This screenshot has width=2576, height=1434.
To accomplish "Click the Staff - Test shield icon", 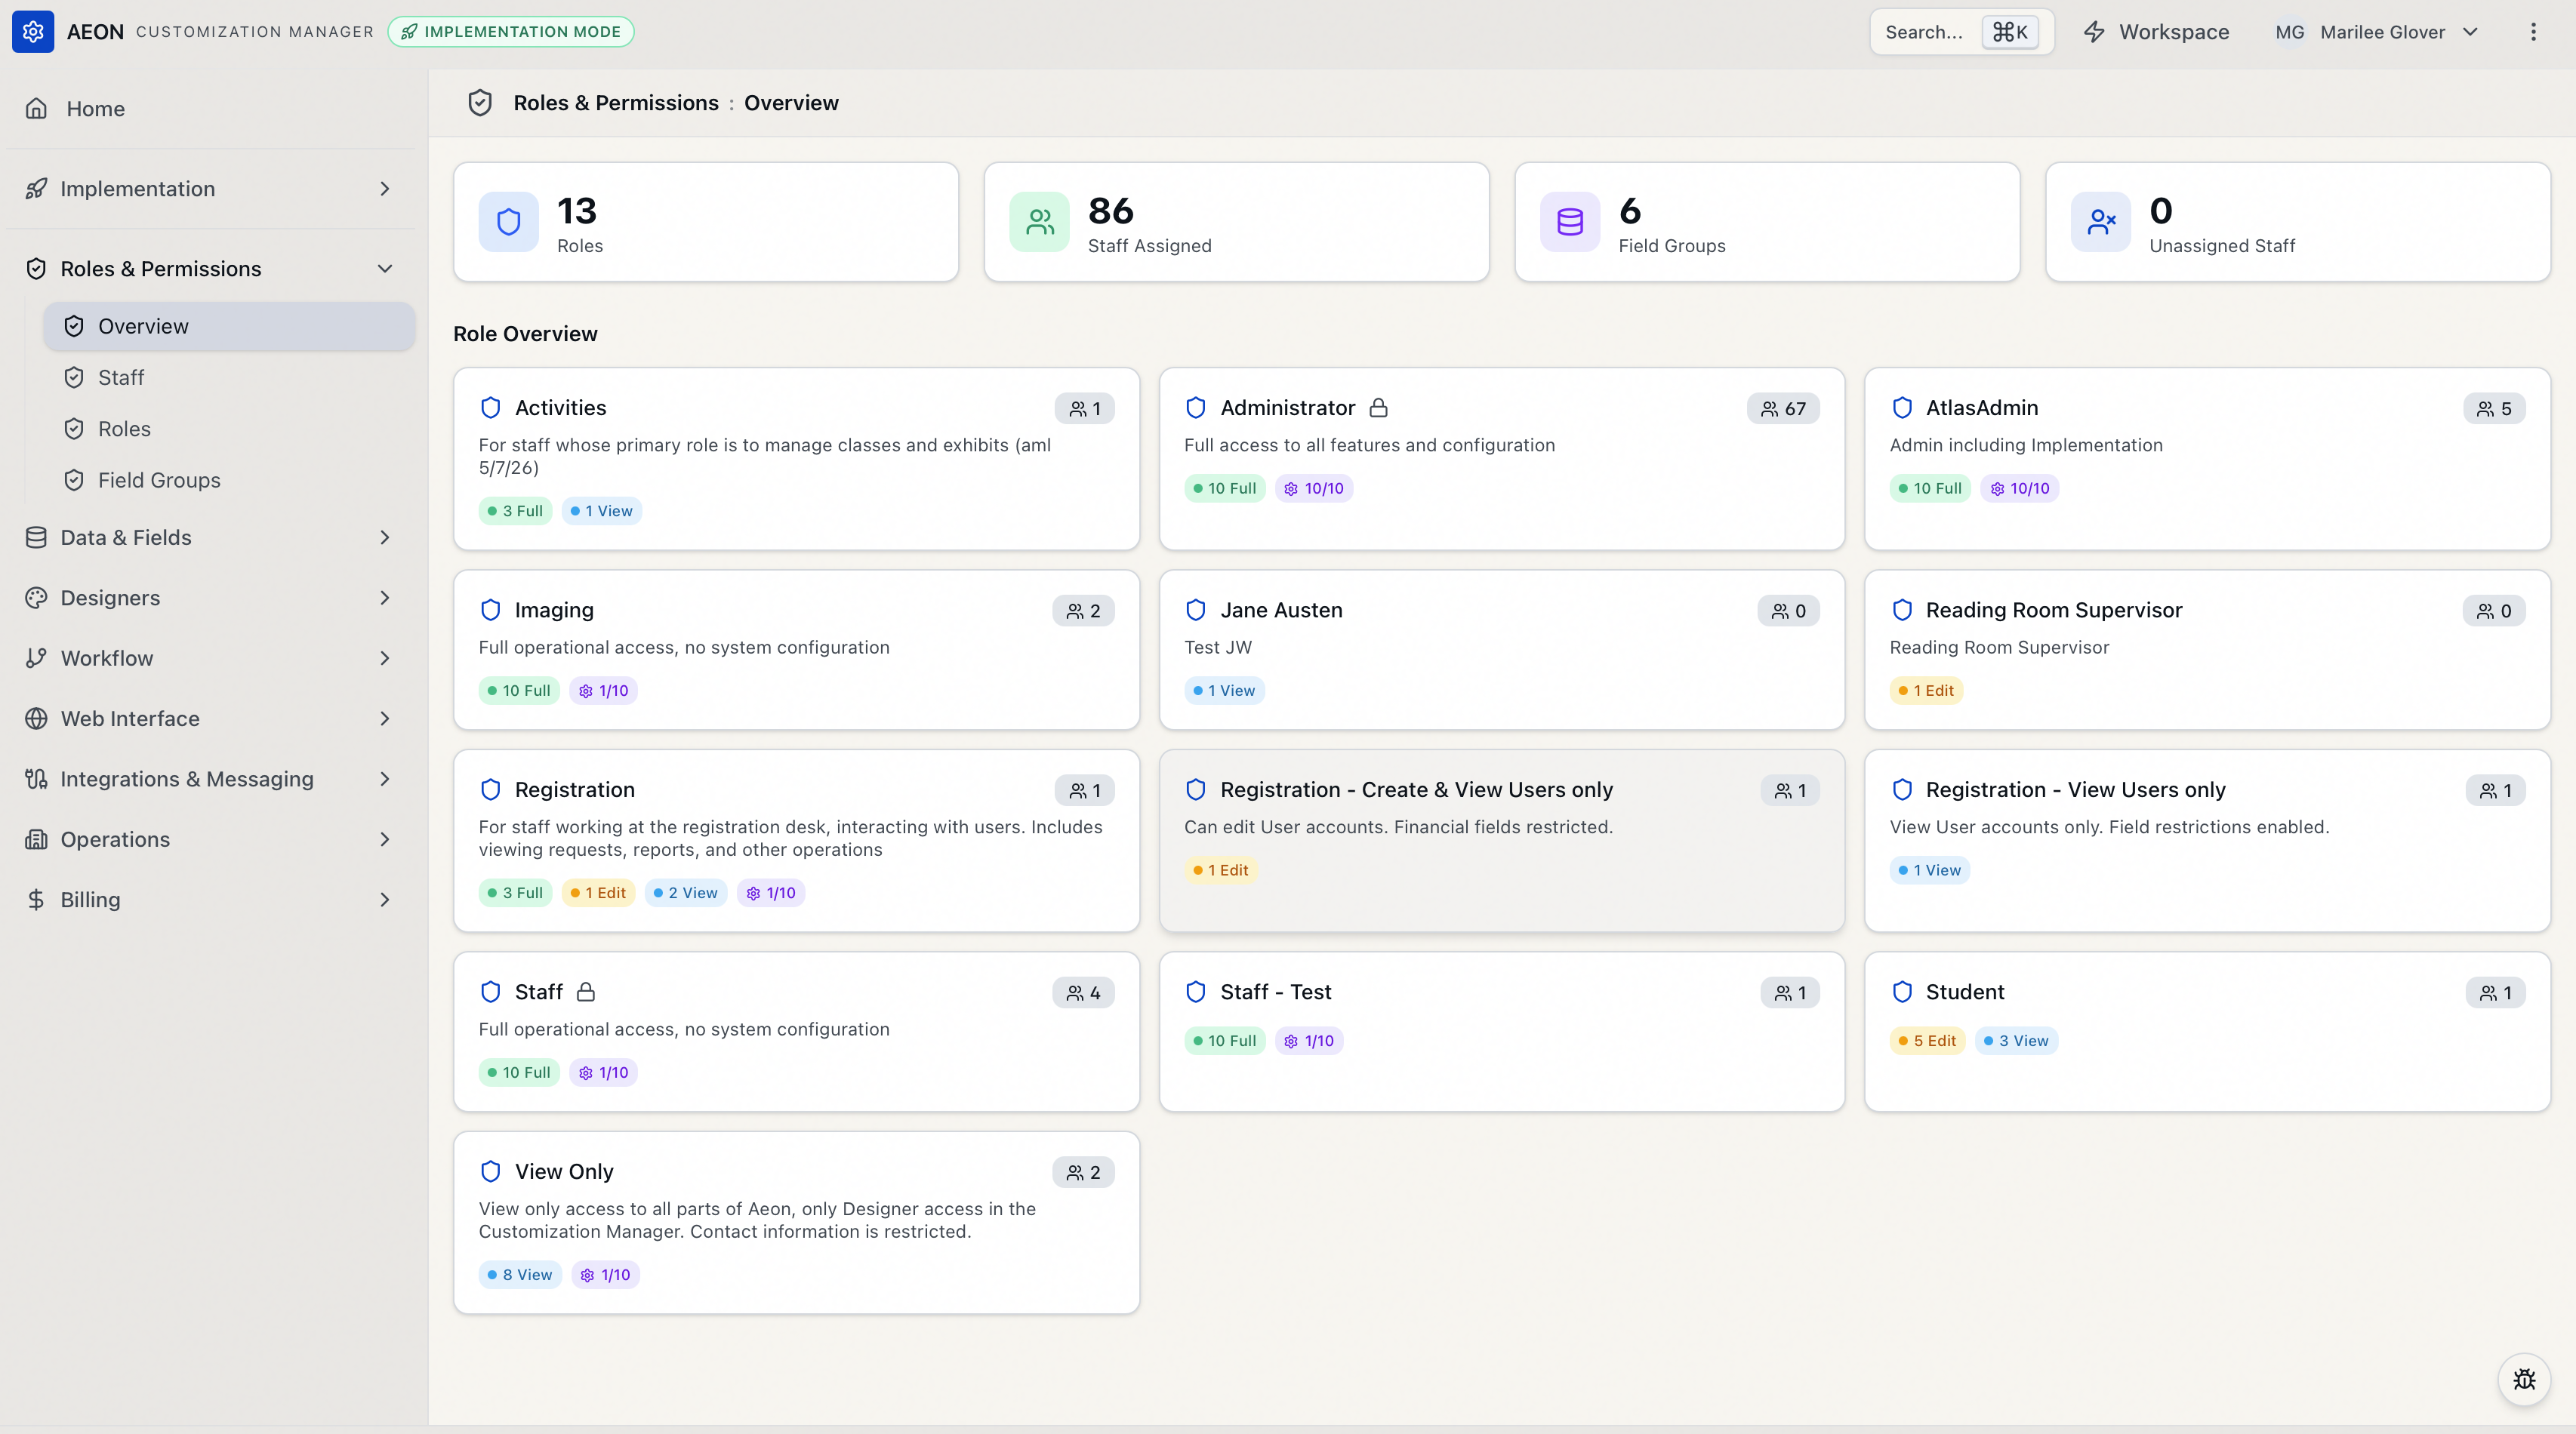I will (1196, 992).
